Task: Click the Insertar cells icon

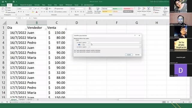Action: [x=139, y=9]
